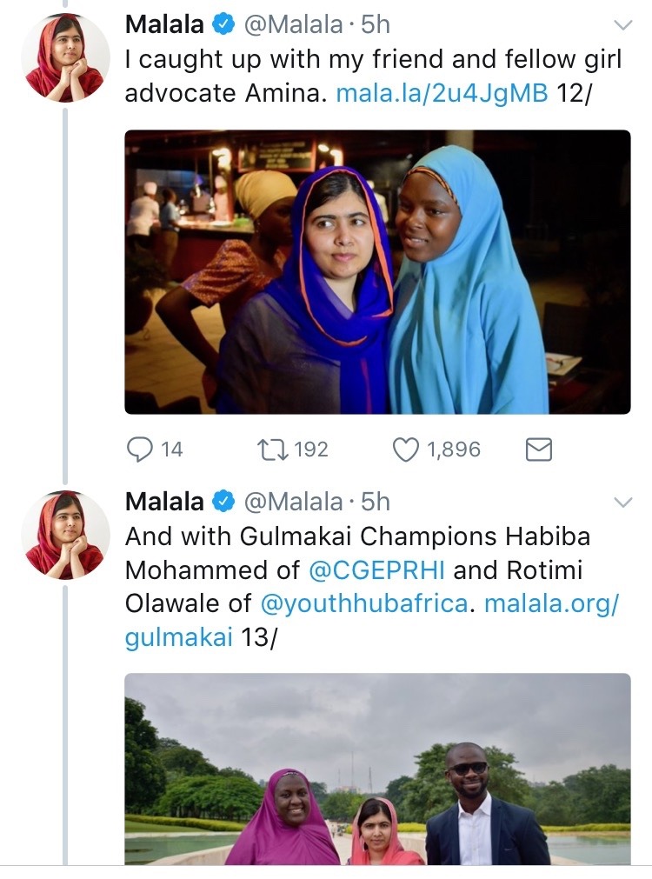Open the @CGEPRHI mention
Viewport: 652px width, 879px height.
tap(377, 569)
